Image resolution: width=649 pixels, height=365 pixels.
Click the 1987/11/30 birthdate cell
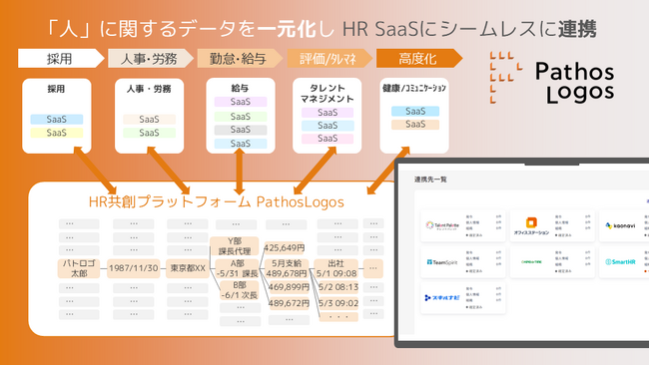133,268
